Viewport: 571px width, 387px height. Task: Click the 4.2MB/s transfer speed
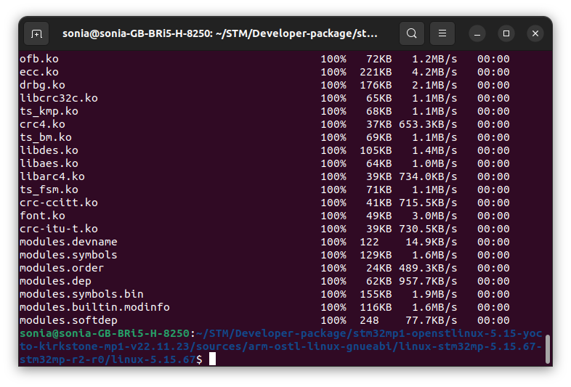click(434, 72)
